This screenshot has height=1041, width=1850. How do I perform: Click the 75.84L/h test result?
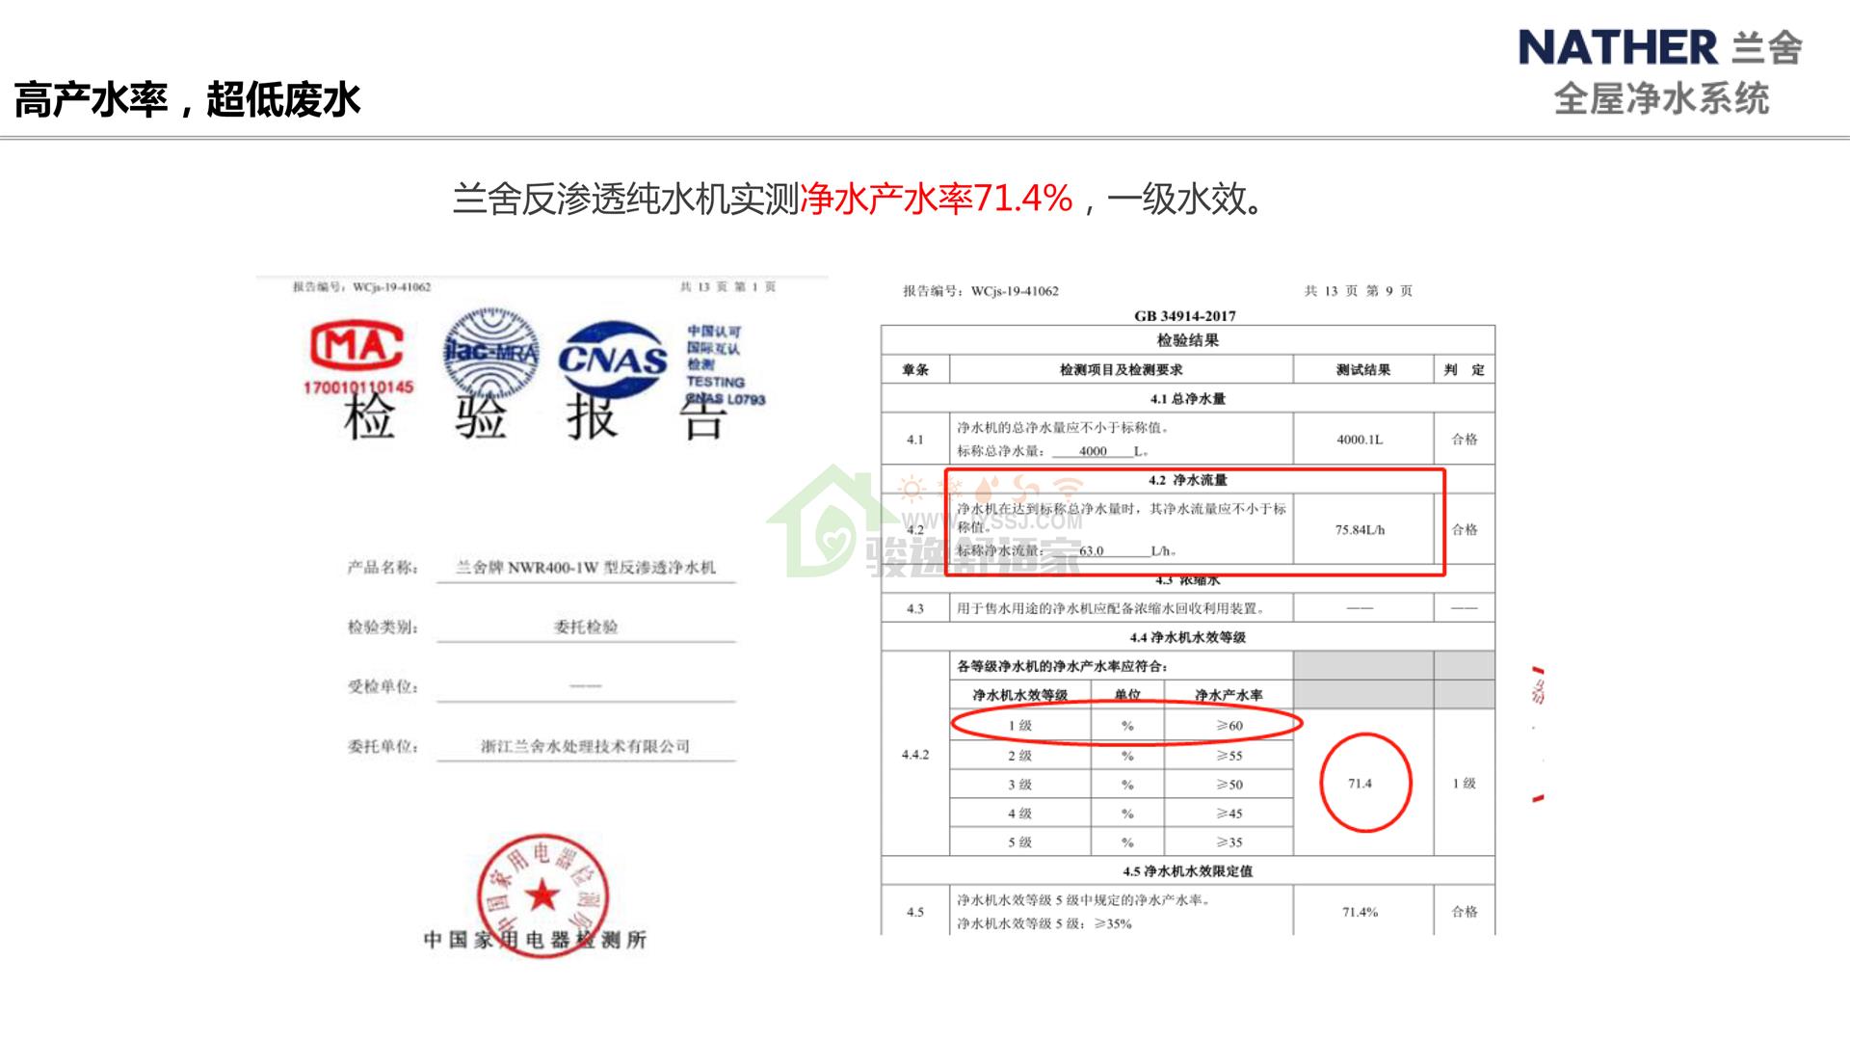1360,530
